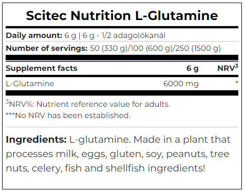Click the 100 (600 g) serving value
245x192 pixels.
click(x=150, y=48)
